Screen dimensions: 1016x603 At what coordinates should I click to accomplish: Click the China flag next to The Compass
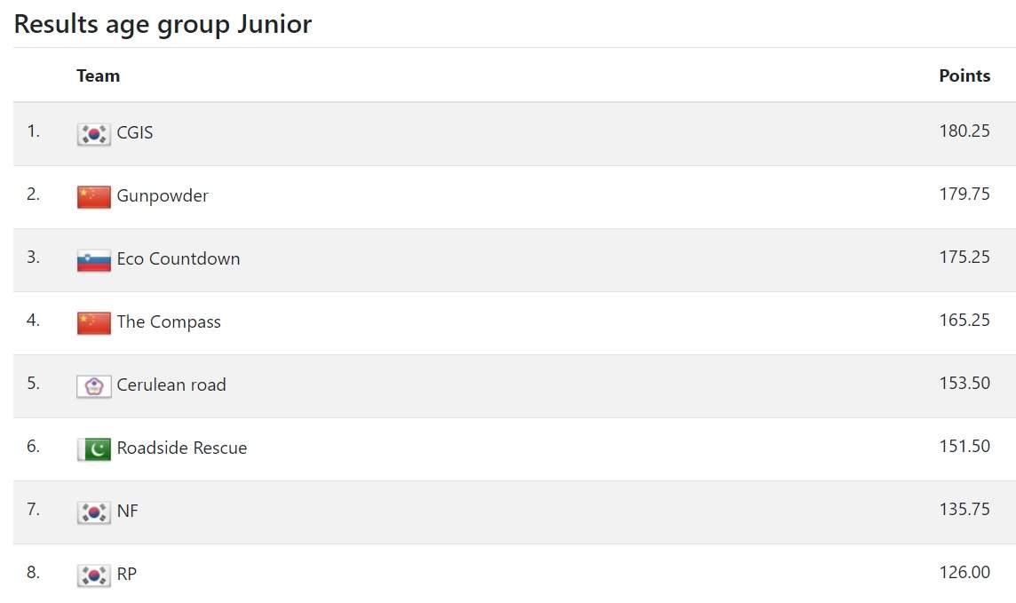click(94, 323)
